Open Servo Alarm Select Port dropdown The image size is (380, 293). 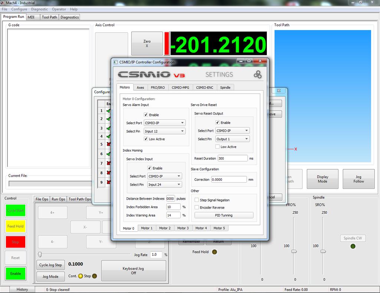(164, 123)
